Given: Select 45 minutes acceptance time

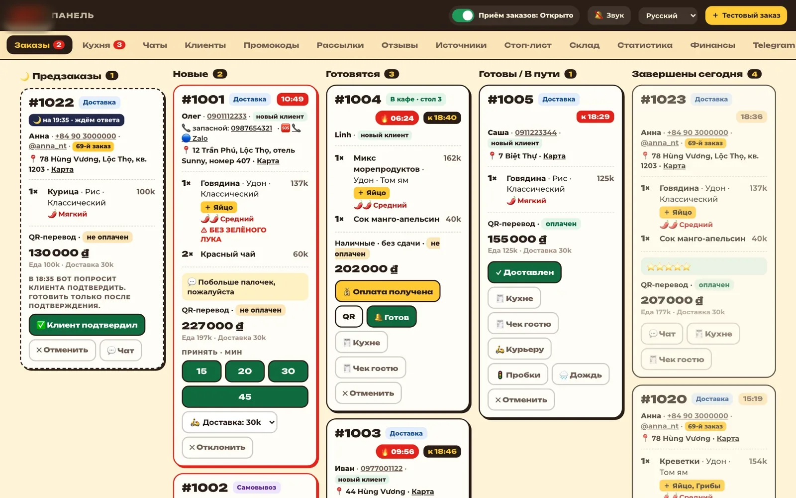Looking at the screenshot, I should [245, 397].
